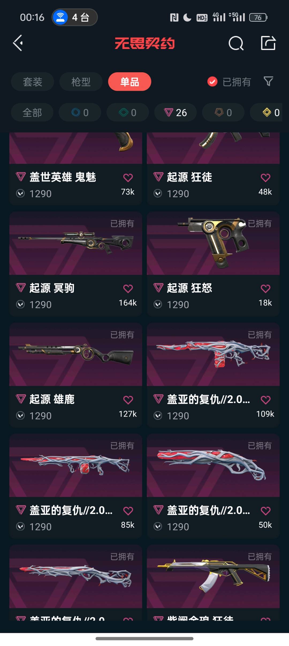This screenshot has width=289, height=646.
Task: Like the 起源 冥驹 skin heart
Action: [x=128, y=289]
